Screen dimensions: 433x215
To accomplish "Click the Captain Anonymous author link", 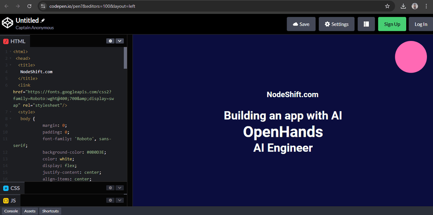I will 35,28.
